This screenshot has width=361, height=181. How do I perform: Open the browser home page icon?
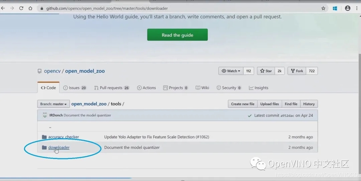pos(30,8)
